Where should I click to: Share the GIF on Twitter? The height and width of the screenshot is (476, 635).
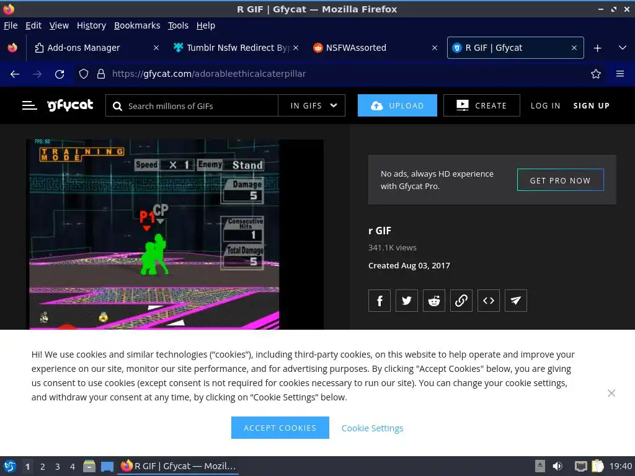click(407, 301)
